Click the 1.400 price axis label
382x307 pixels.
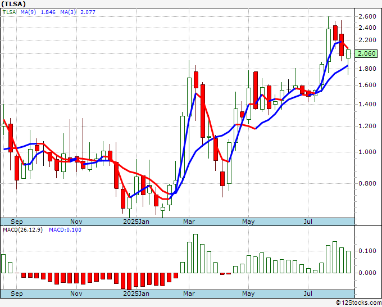[367, 105]
